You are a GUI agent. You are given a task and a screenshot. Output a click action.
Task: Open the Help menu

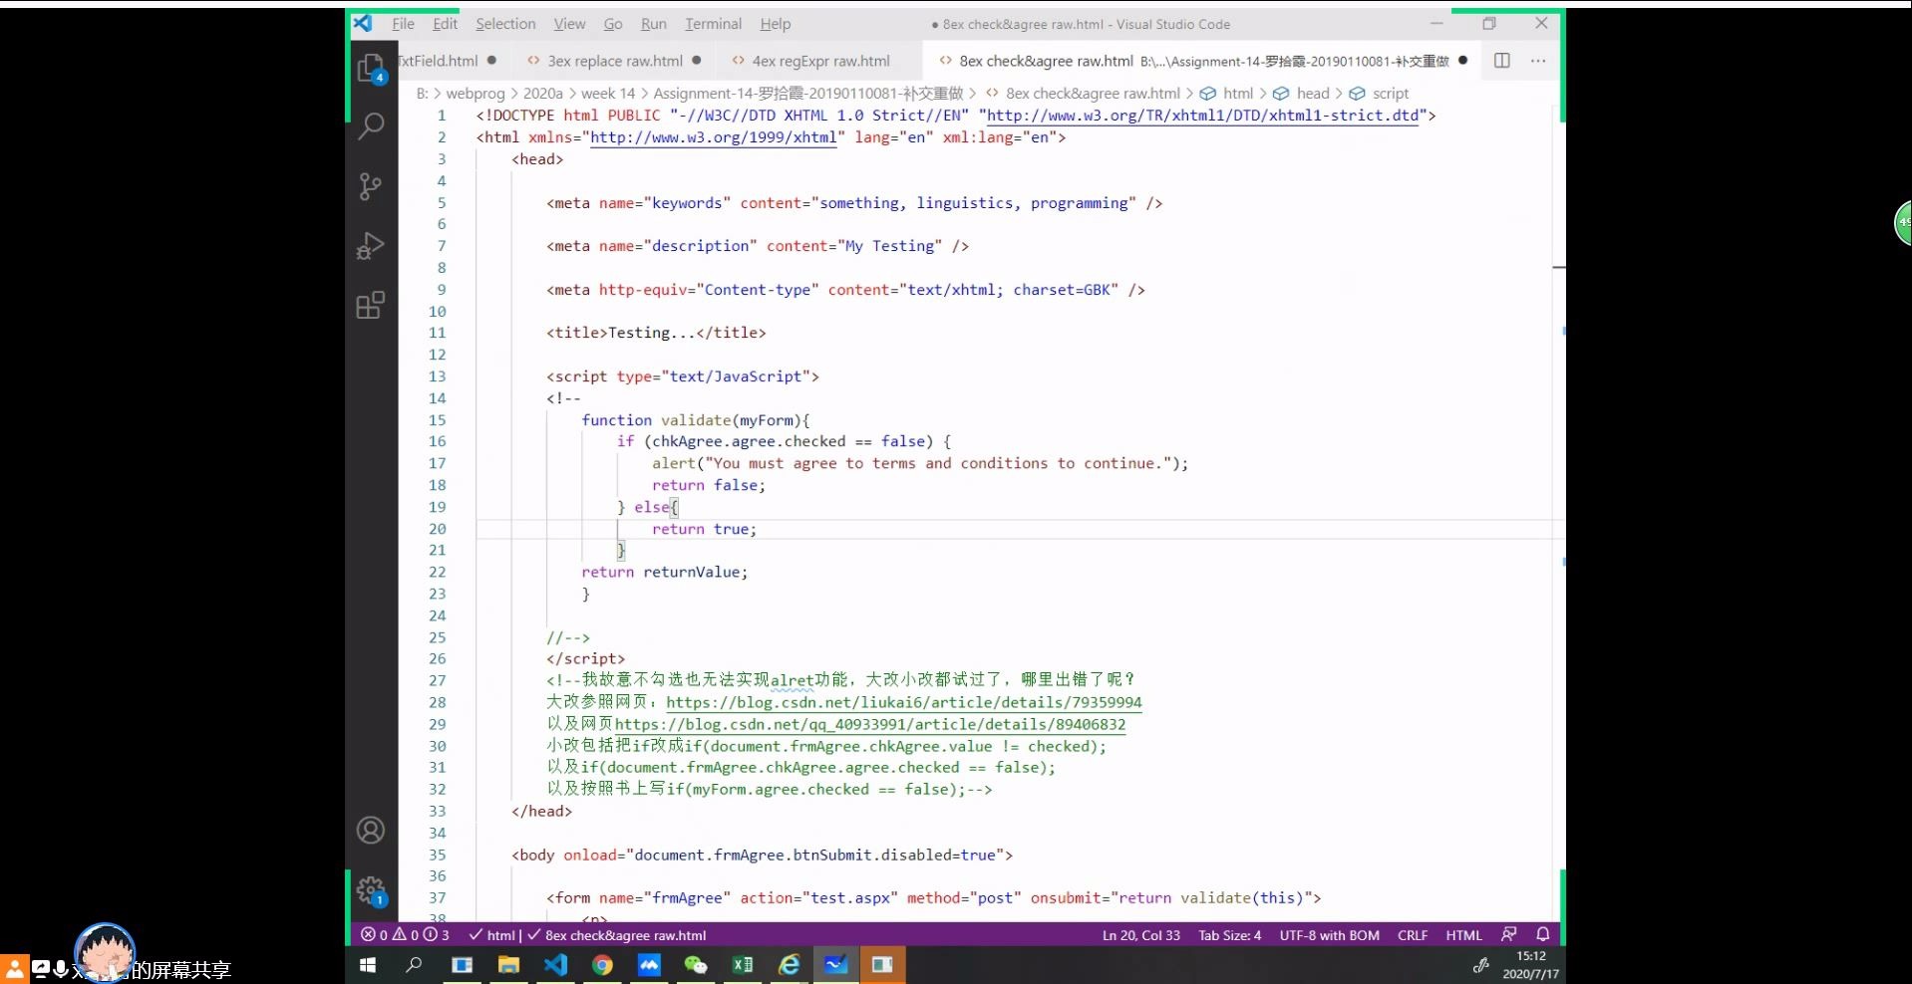[775, 24]
